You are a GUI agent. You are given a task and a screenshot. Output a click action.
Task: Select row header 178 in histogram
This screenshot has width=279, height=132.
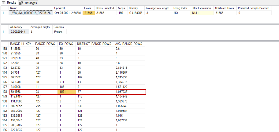coord(5,92)
